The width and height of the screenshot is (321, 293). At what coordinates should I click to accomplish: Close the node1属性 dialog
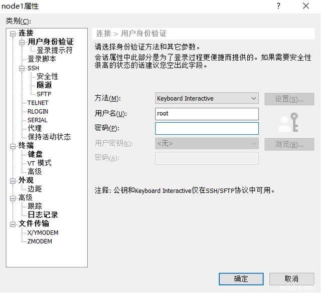tap(306, 6)
